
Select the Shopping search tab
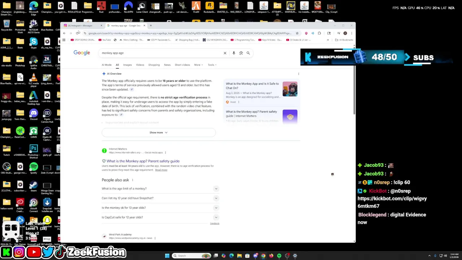154,65
